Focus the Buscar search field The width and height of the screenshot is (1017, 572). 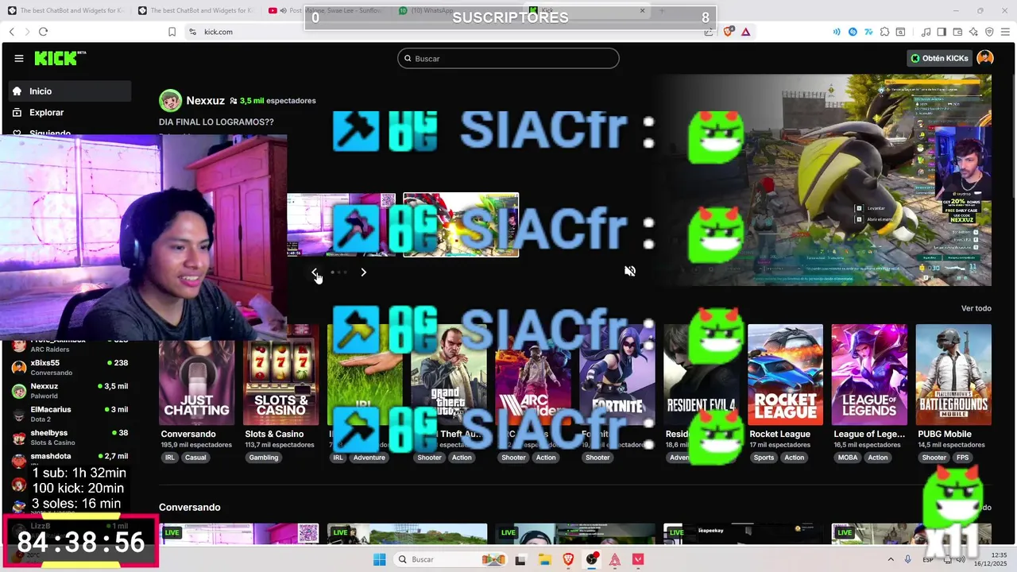coord(508,58)
